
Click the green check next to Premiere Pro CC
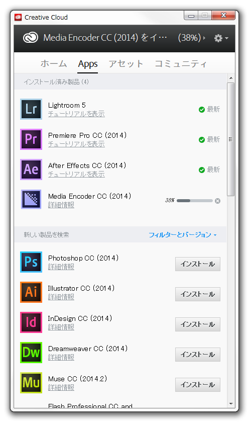pos(202,140)
